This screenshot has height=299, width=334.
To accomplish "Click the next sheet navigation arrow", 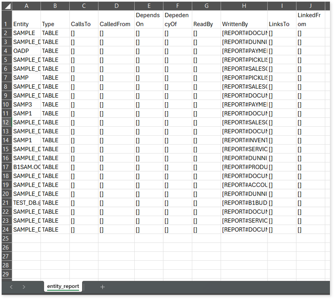I will tap(24, 287).
